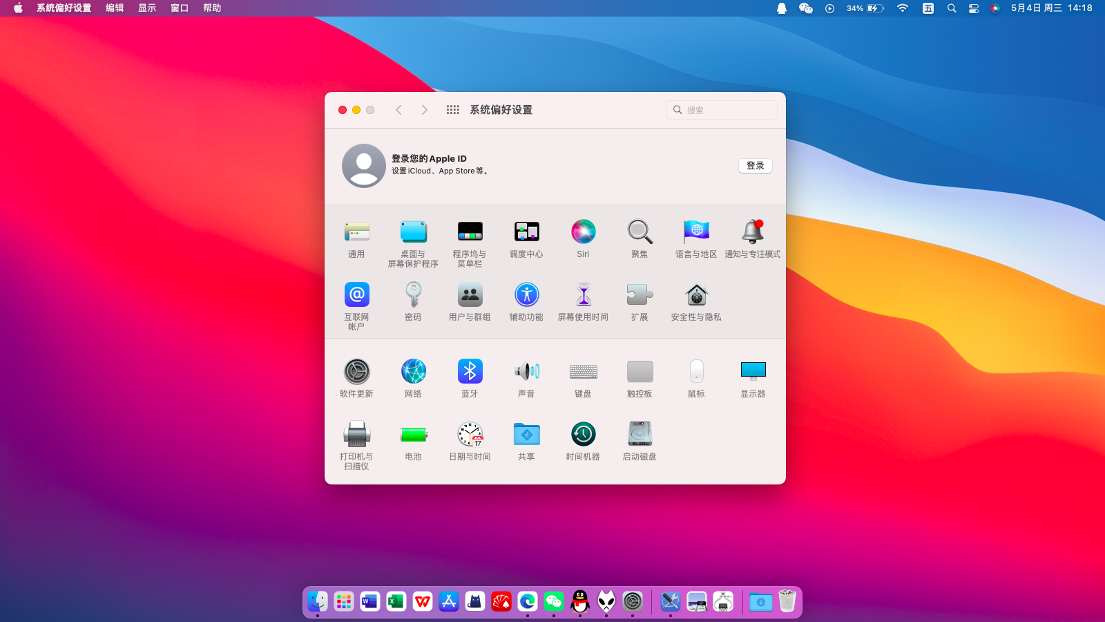Open WeChat status icon in menu bar
Screen dimensions: 1105x622
806,8
